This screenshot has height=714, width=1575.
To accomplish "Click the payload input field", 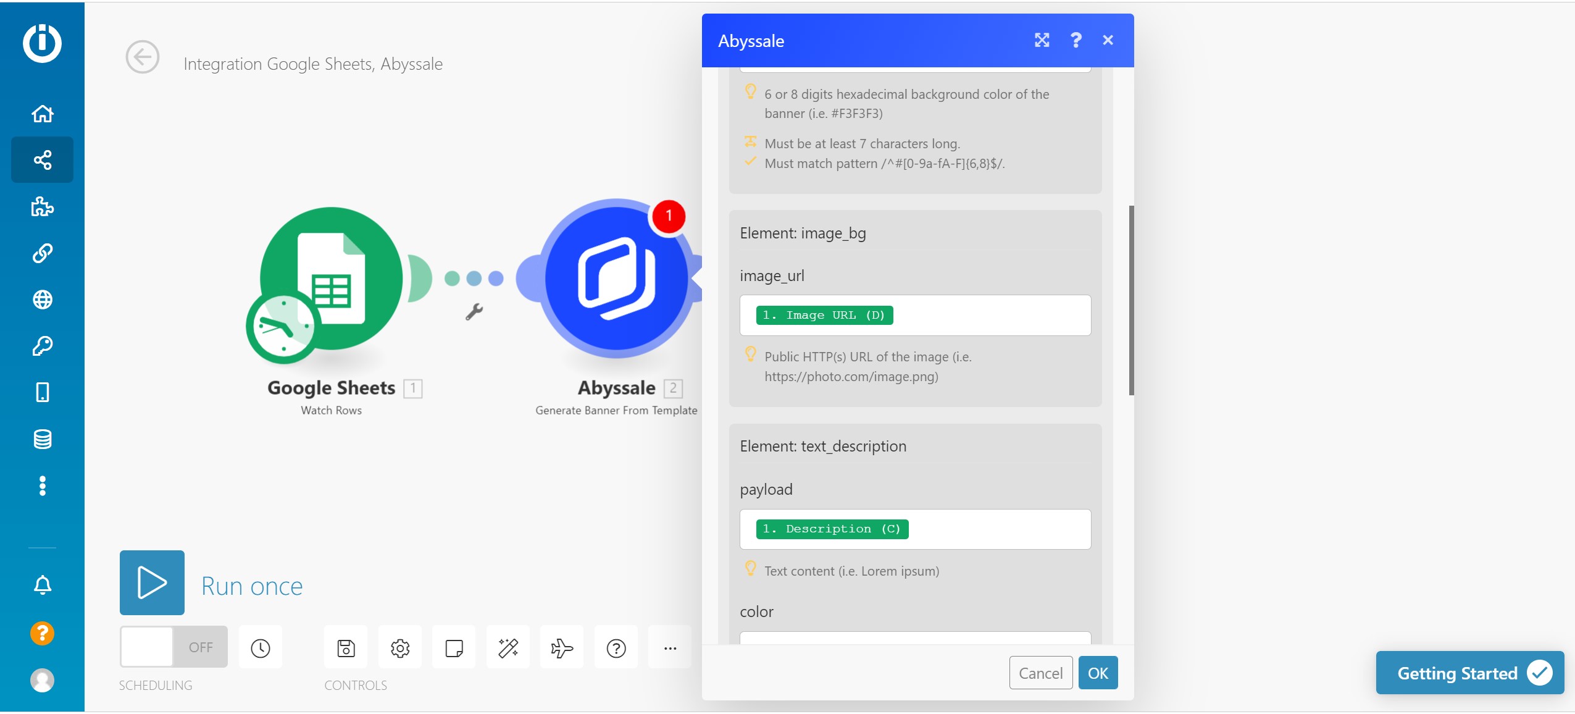I will (916, 529).
